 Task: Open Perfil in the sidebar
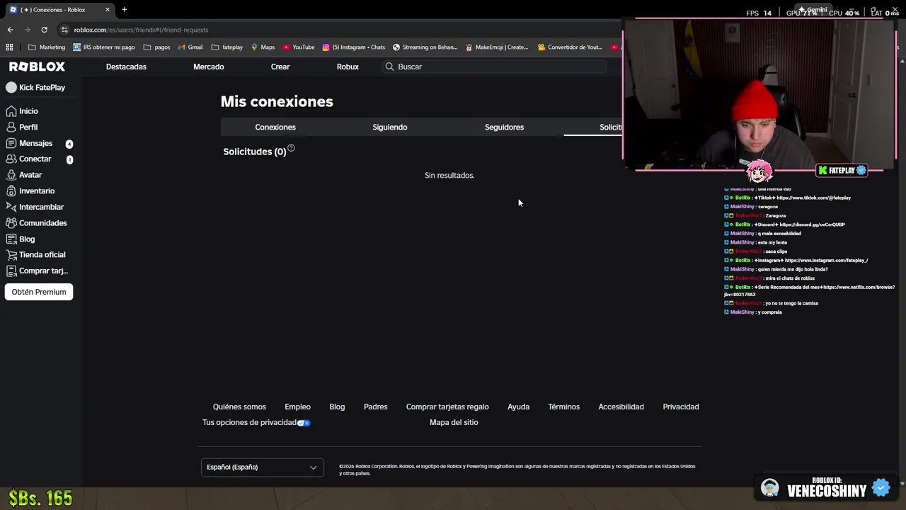point(22,127)
